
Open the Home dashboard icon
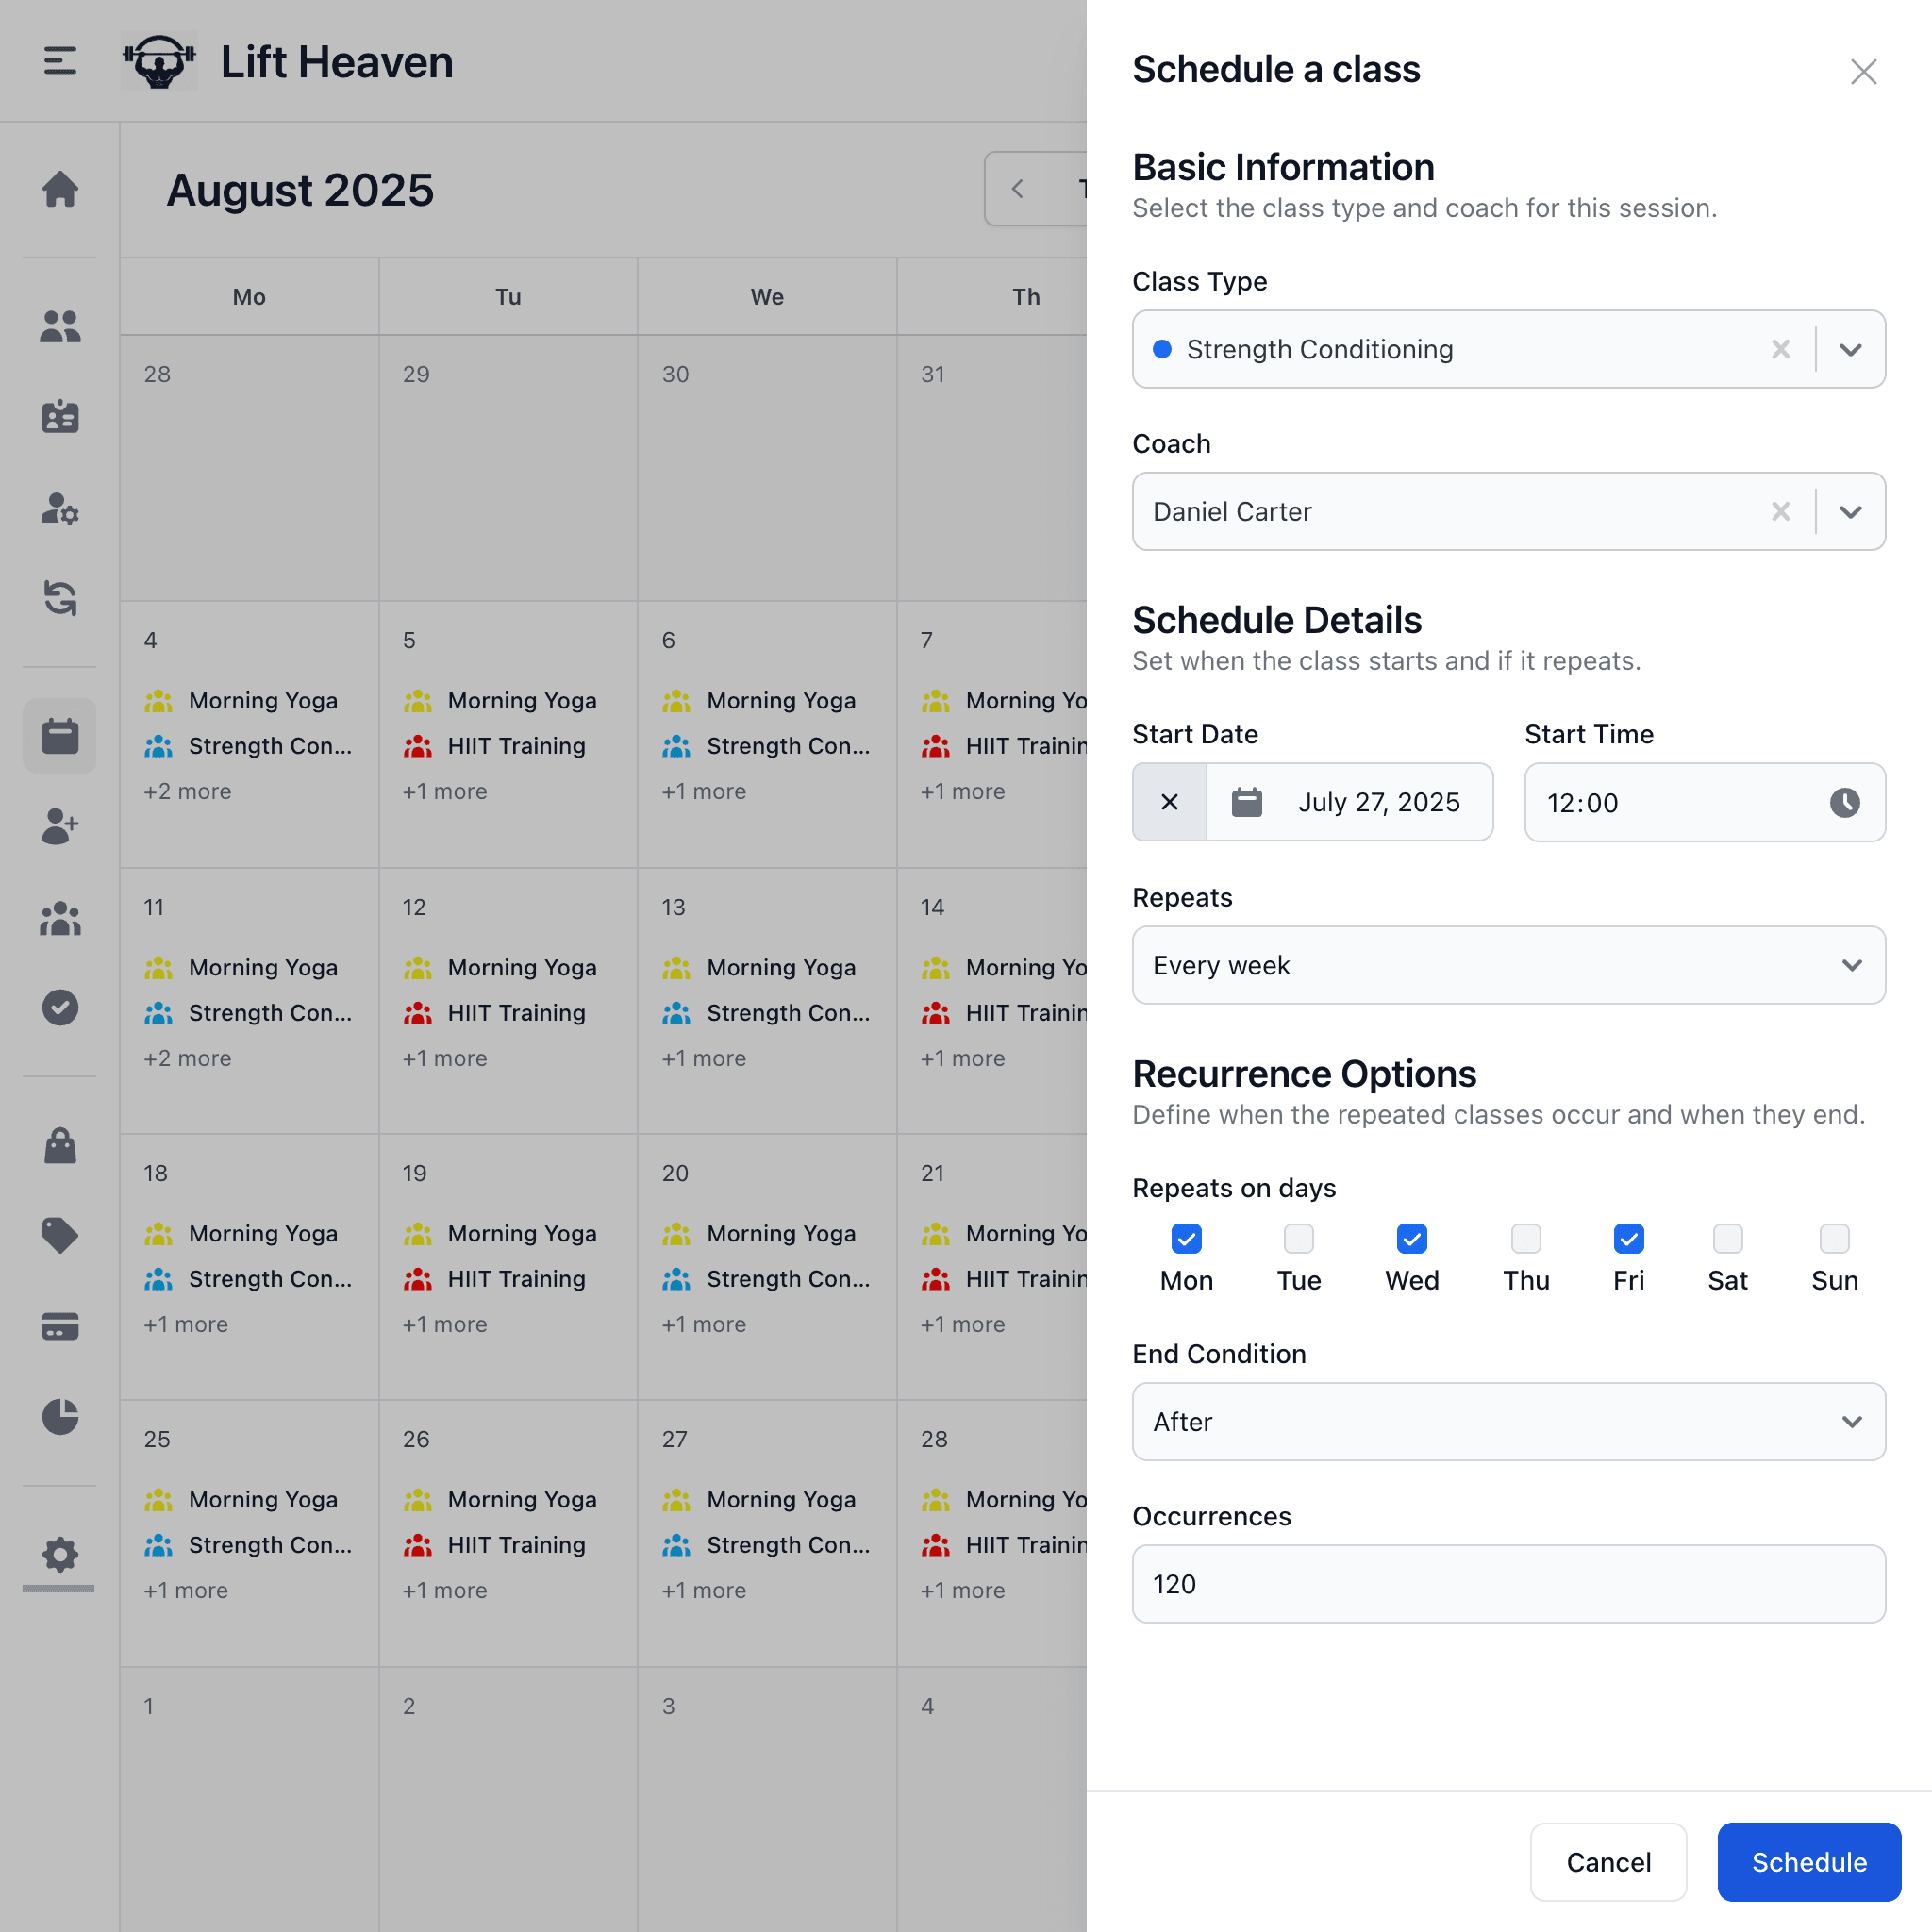pyautogui.click(x=60, y=190)
